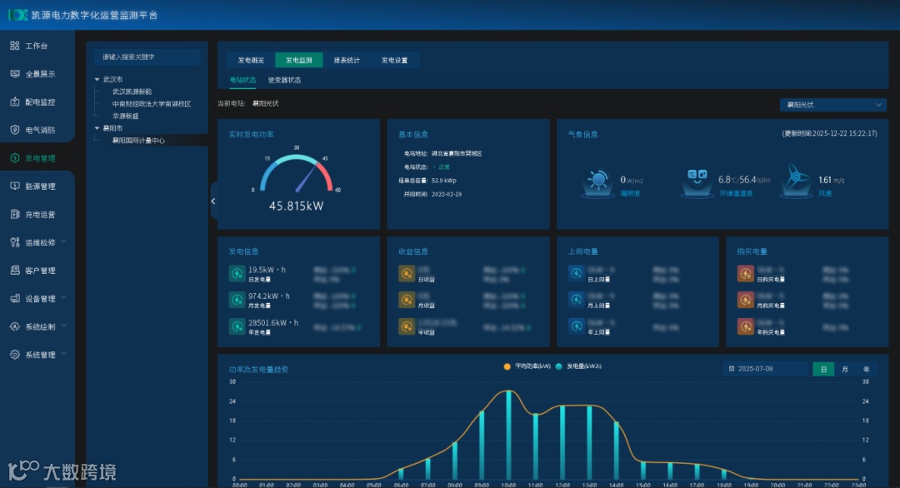
Task: Click the 系统管理 gear icon
Action: coord(15,355)
